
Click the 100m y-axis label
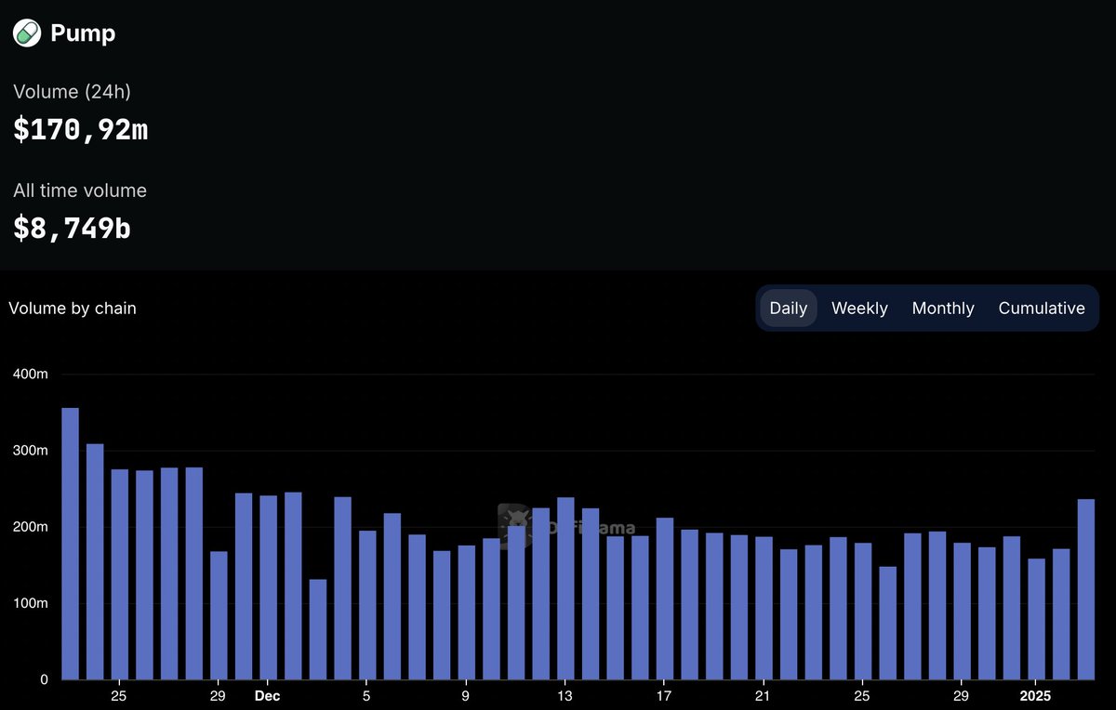(30, 603)
